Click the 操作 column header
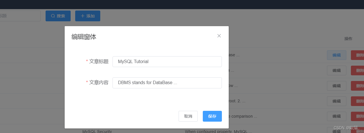This screenshot has width=364, height=133. pyautogui.click(x=348, y=39)
